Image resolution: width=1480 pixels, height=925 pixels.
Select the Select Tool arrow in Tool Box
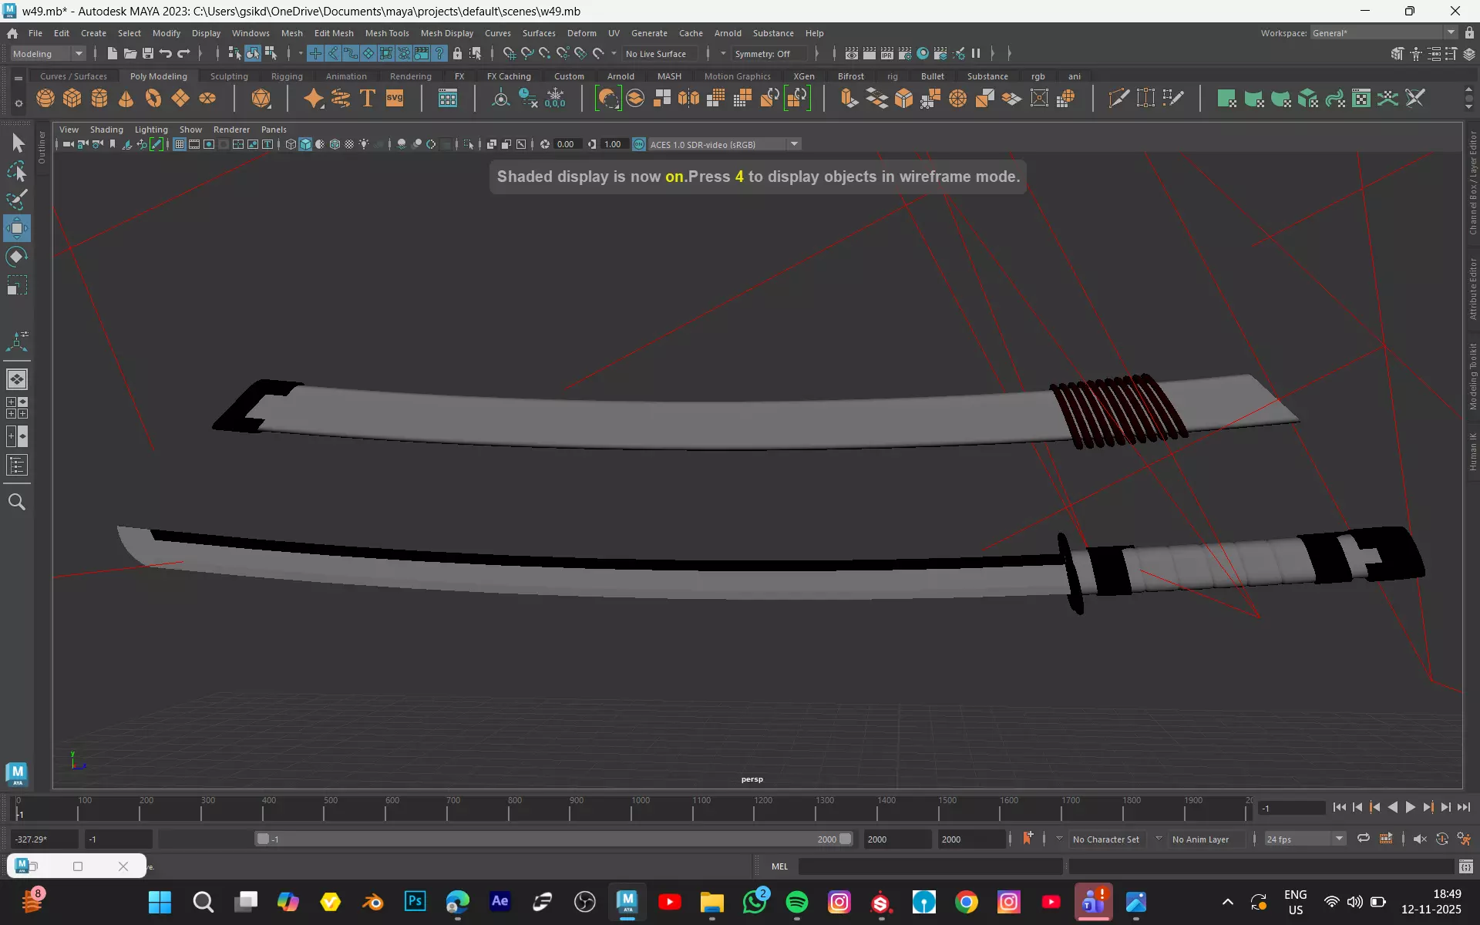[x=17, y=143]
